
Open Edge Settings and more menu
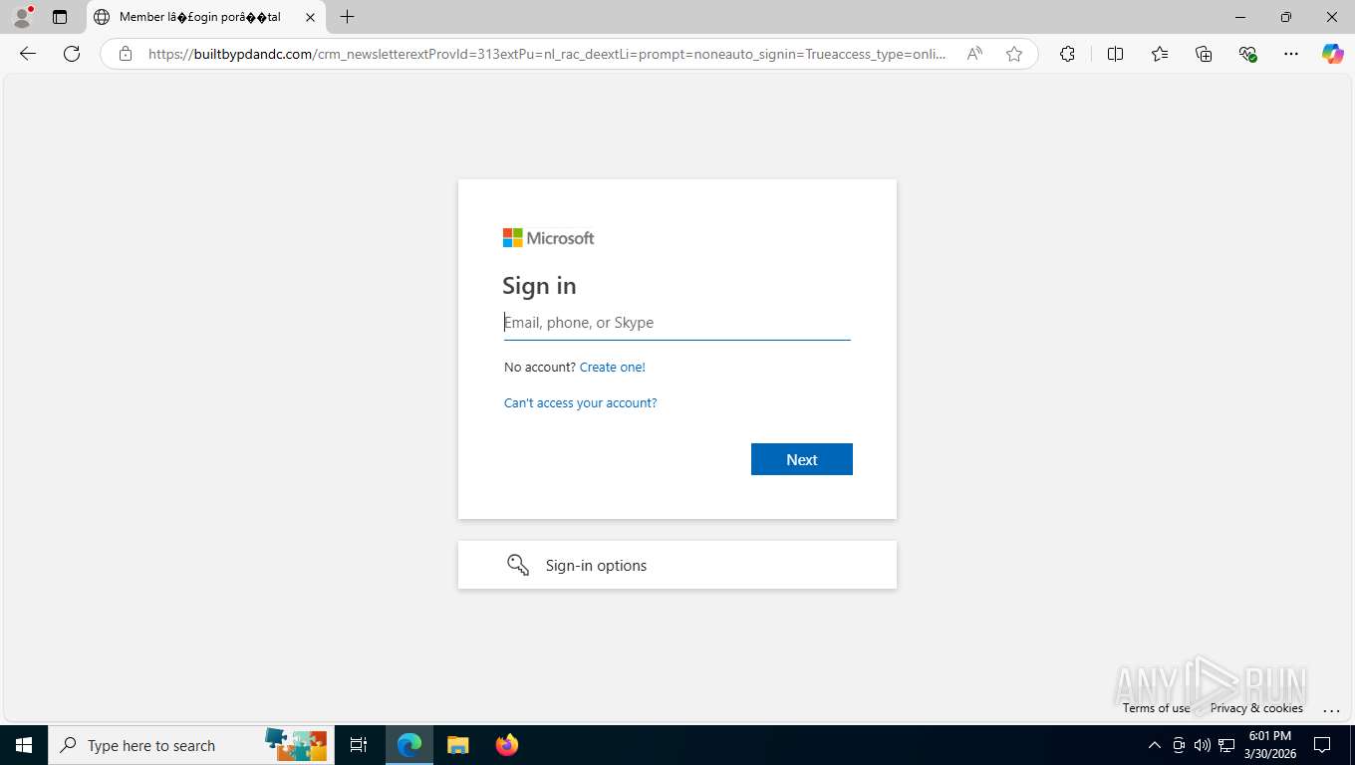click(1291, 54)
